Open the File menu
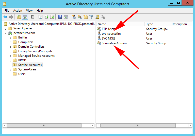The height and width of the screenshot is (136, 195). click(7, 11)
